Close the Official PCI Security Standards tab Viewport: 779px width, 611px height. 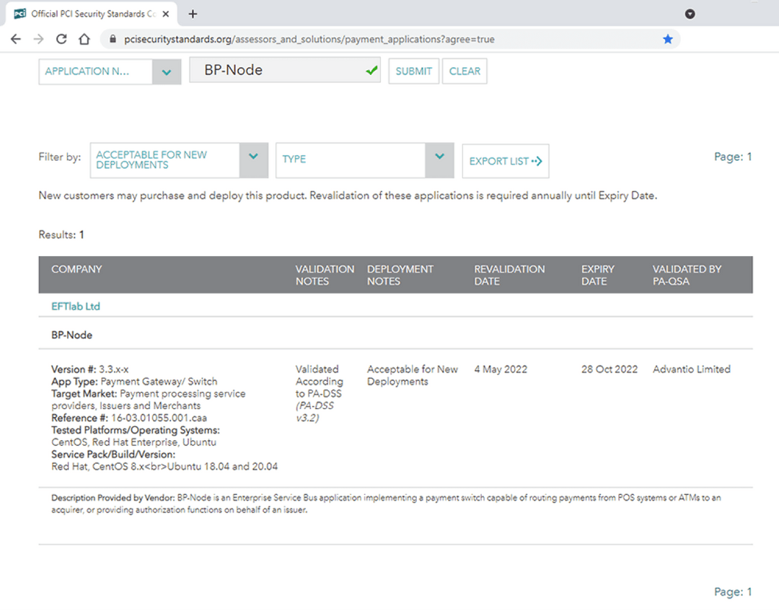coord(166,14)
